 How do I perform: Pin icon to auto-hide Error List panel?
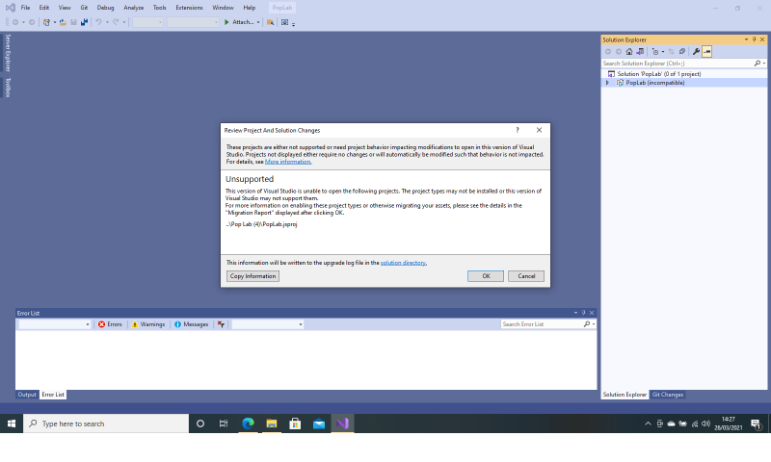click(x=584, y=313)
